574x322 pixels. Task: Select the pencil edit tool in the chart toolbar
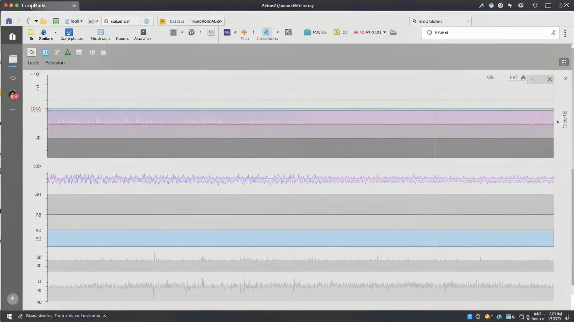pyautogui.click(x=57, y=52)
